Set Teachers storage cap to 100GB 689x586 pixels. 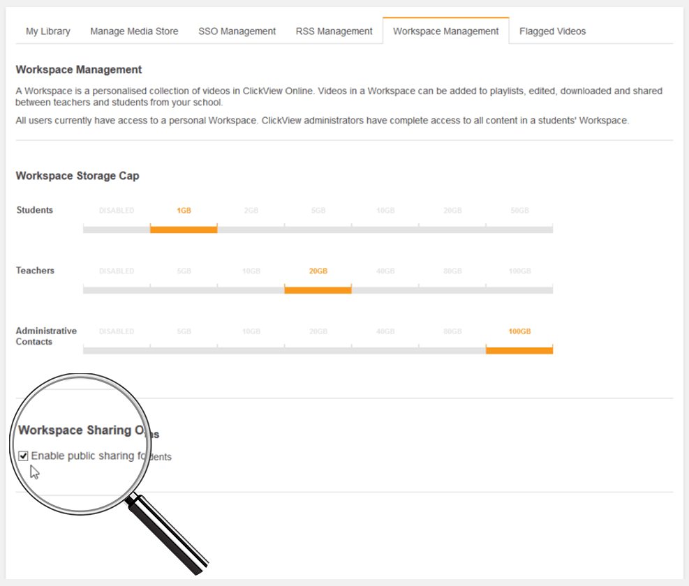tap(519, 289)
